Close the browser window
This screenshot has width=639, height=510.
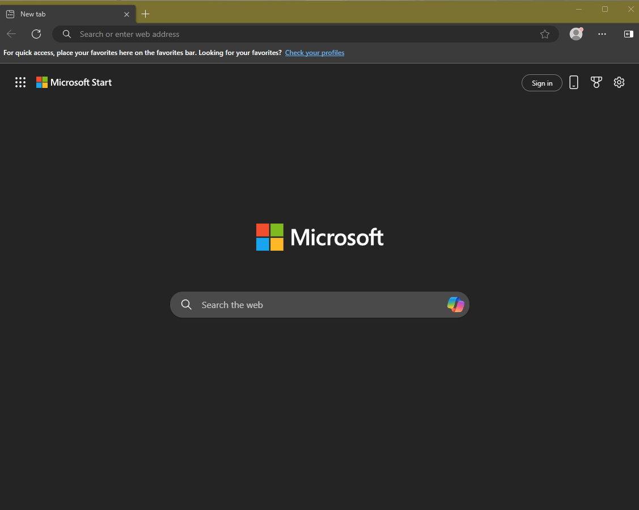click(631, 9)
